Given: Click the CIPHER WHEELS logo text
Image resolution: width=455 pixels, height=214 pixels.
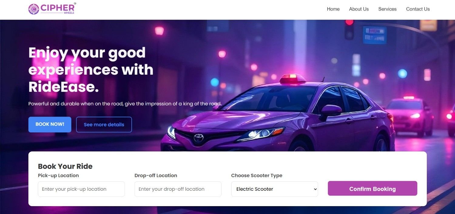Looking at the screenshot, I should (58, 8).
